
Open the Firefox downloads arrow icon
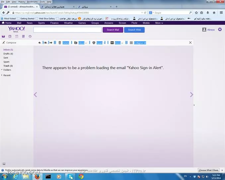point(208,13)
